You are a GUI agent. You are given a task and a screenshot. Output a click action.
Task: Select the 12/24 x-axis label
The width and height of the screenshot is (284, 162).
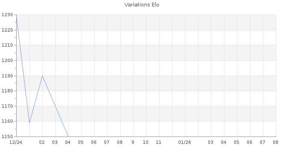pos(16,143)
